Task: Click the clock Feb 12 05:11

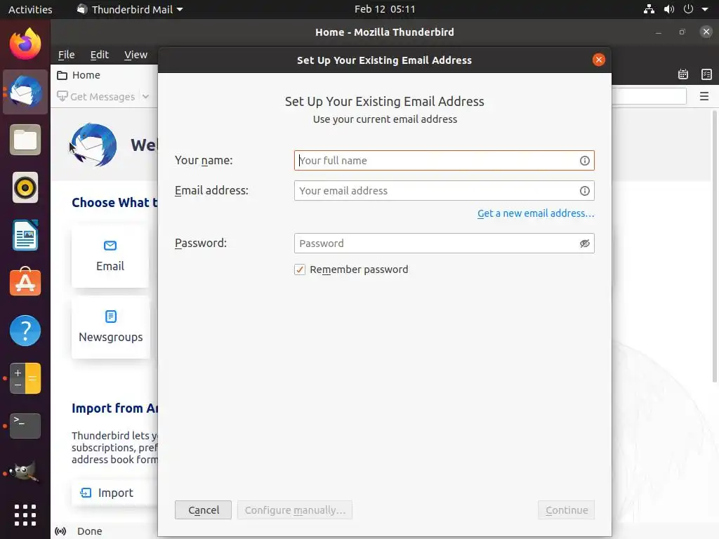Action: 385,9
